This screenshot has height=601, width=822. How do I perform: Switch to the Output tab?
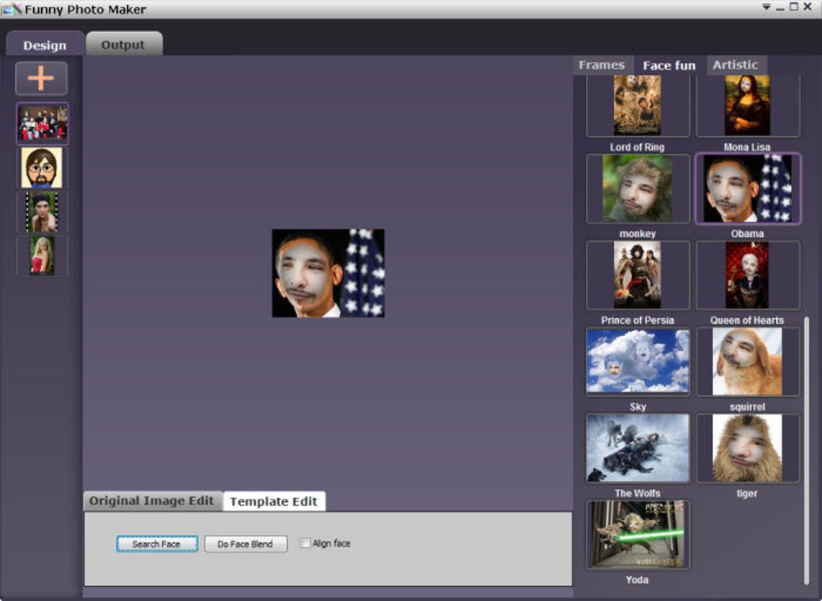(x=123, y=44)
